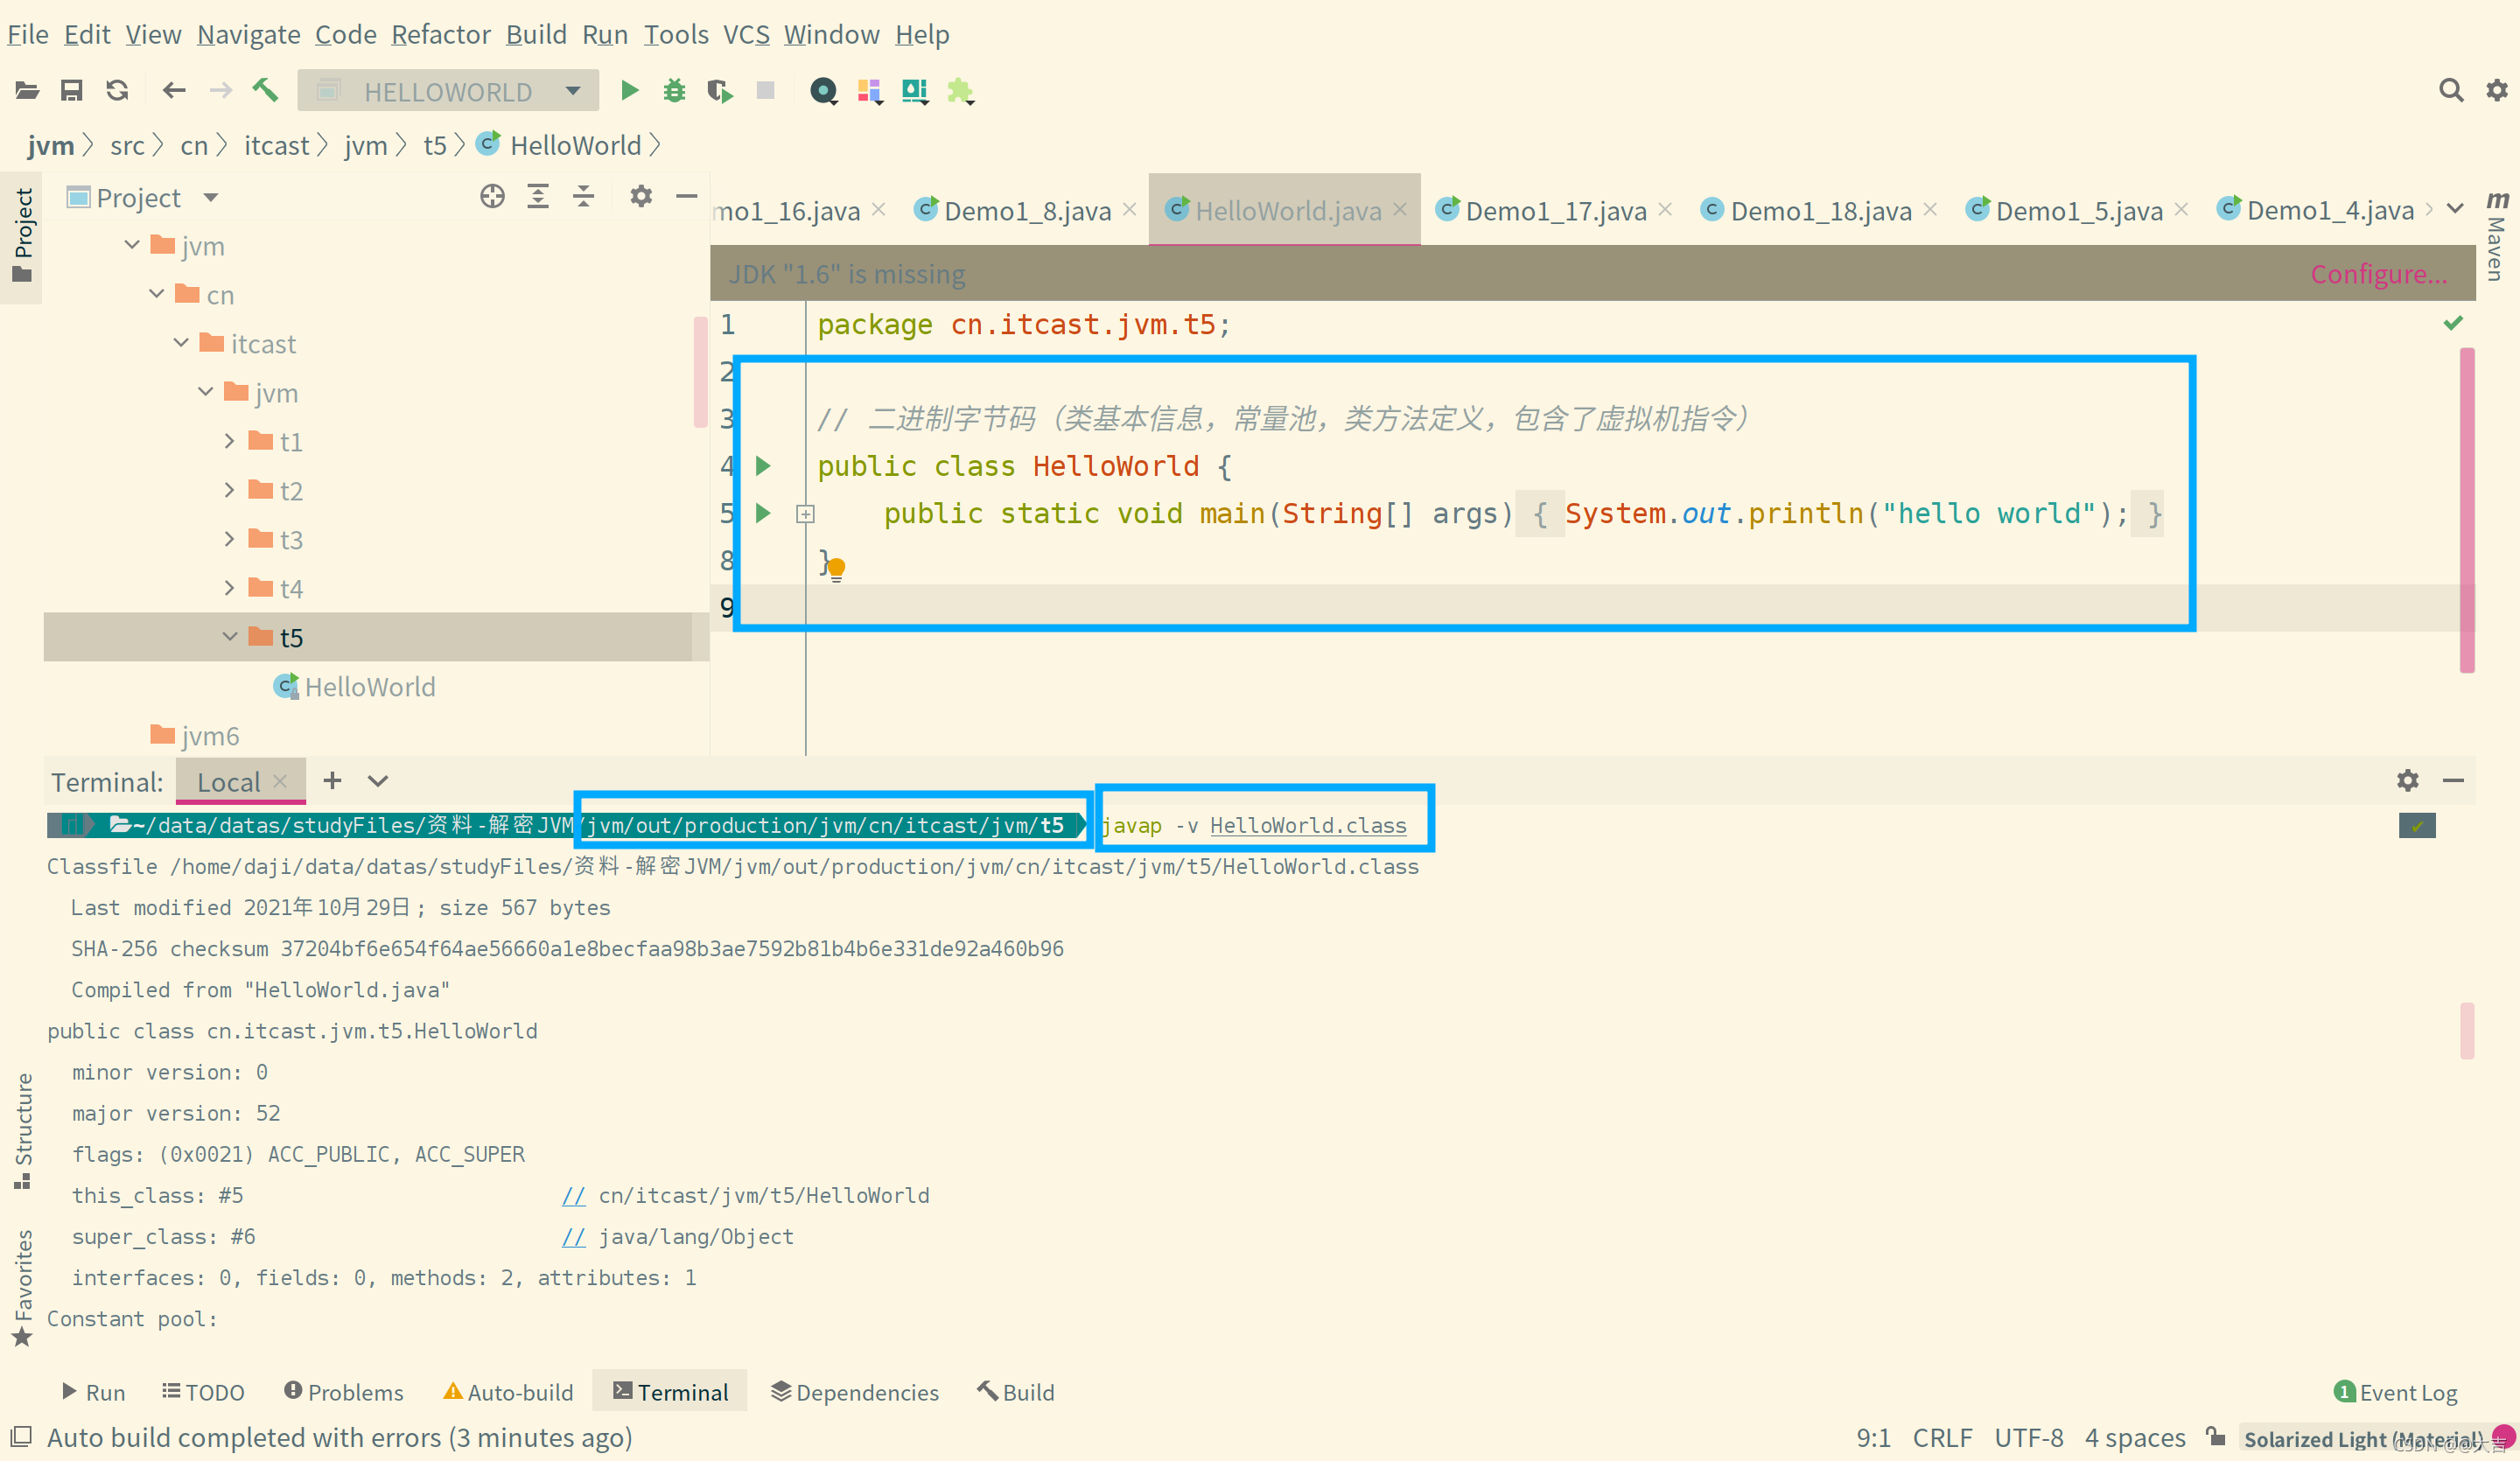This screenshot has height=1461, width=2520.
Task: Click the Configure... link for missing JDK
Action: [2378, 273]
